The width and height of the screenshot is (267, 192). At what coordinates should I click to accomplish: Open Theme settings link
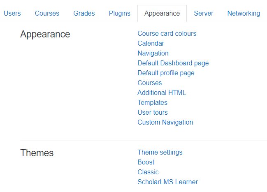point(160,153)
